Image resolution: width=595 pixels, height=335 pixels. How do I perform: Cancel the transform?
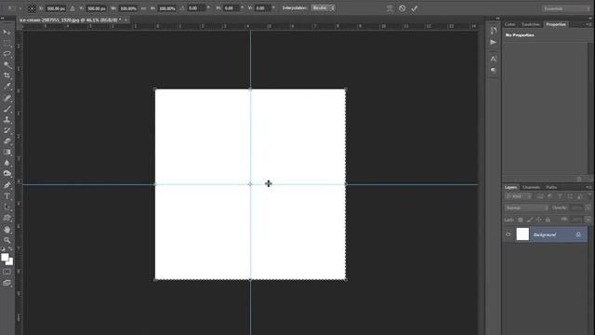tap(402, 8)
